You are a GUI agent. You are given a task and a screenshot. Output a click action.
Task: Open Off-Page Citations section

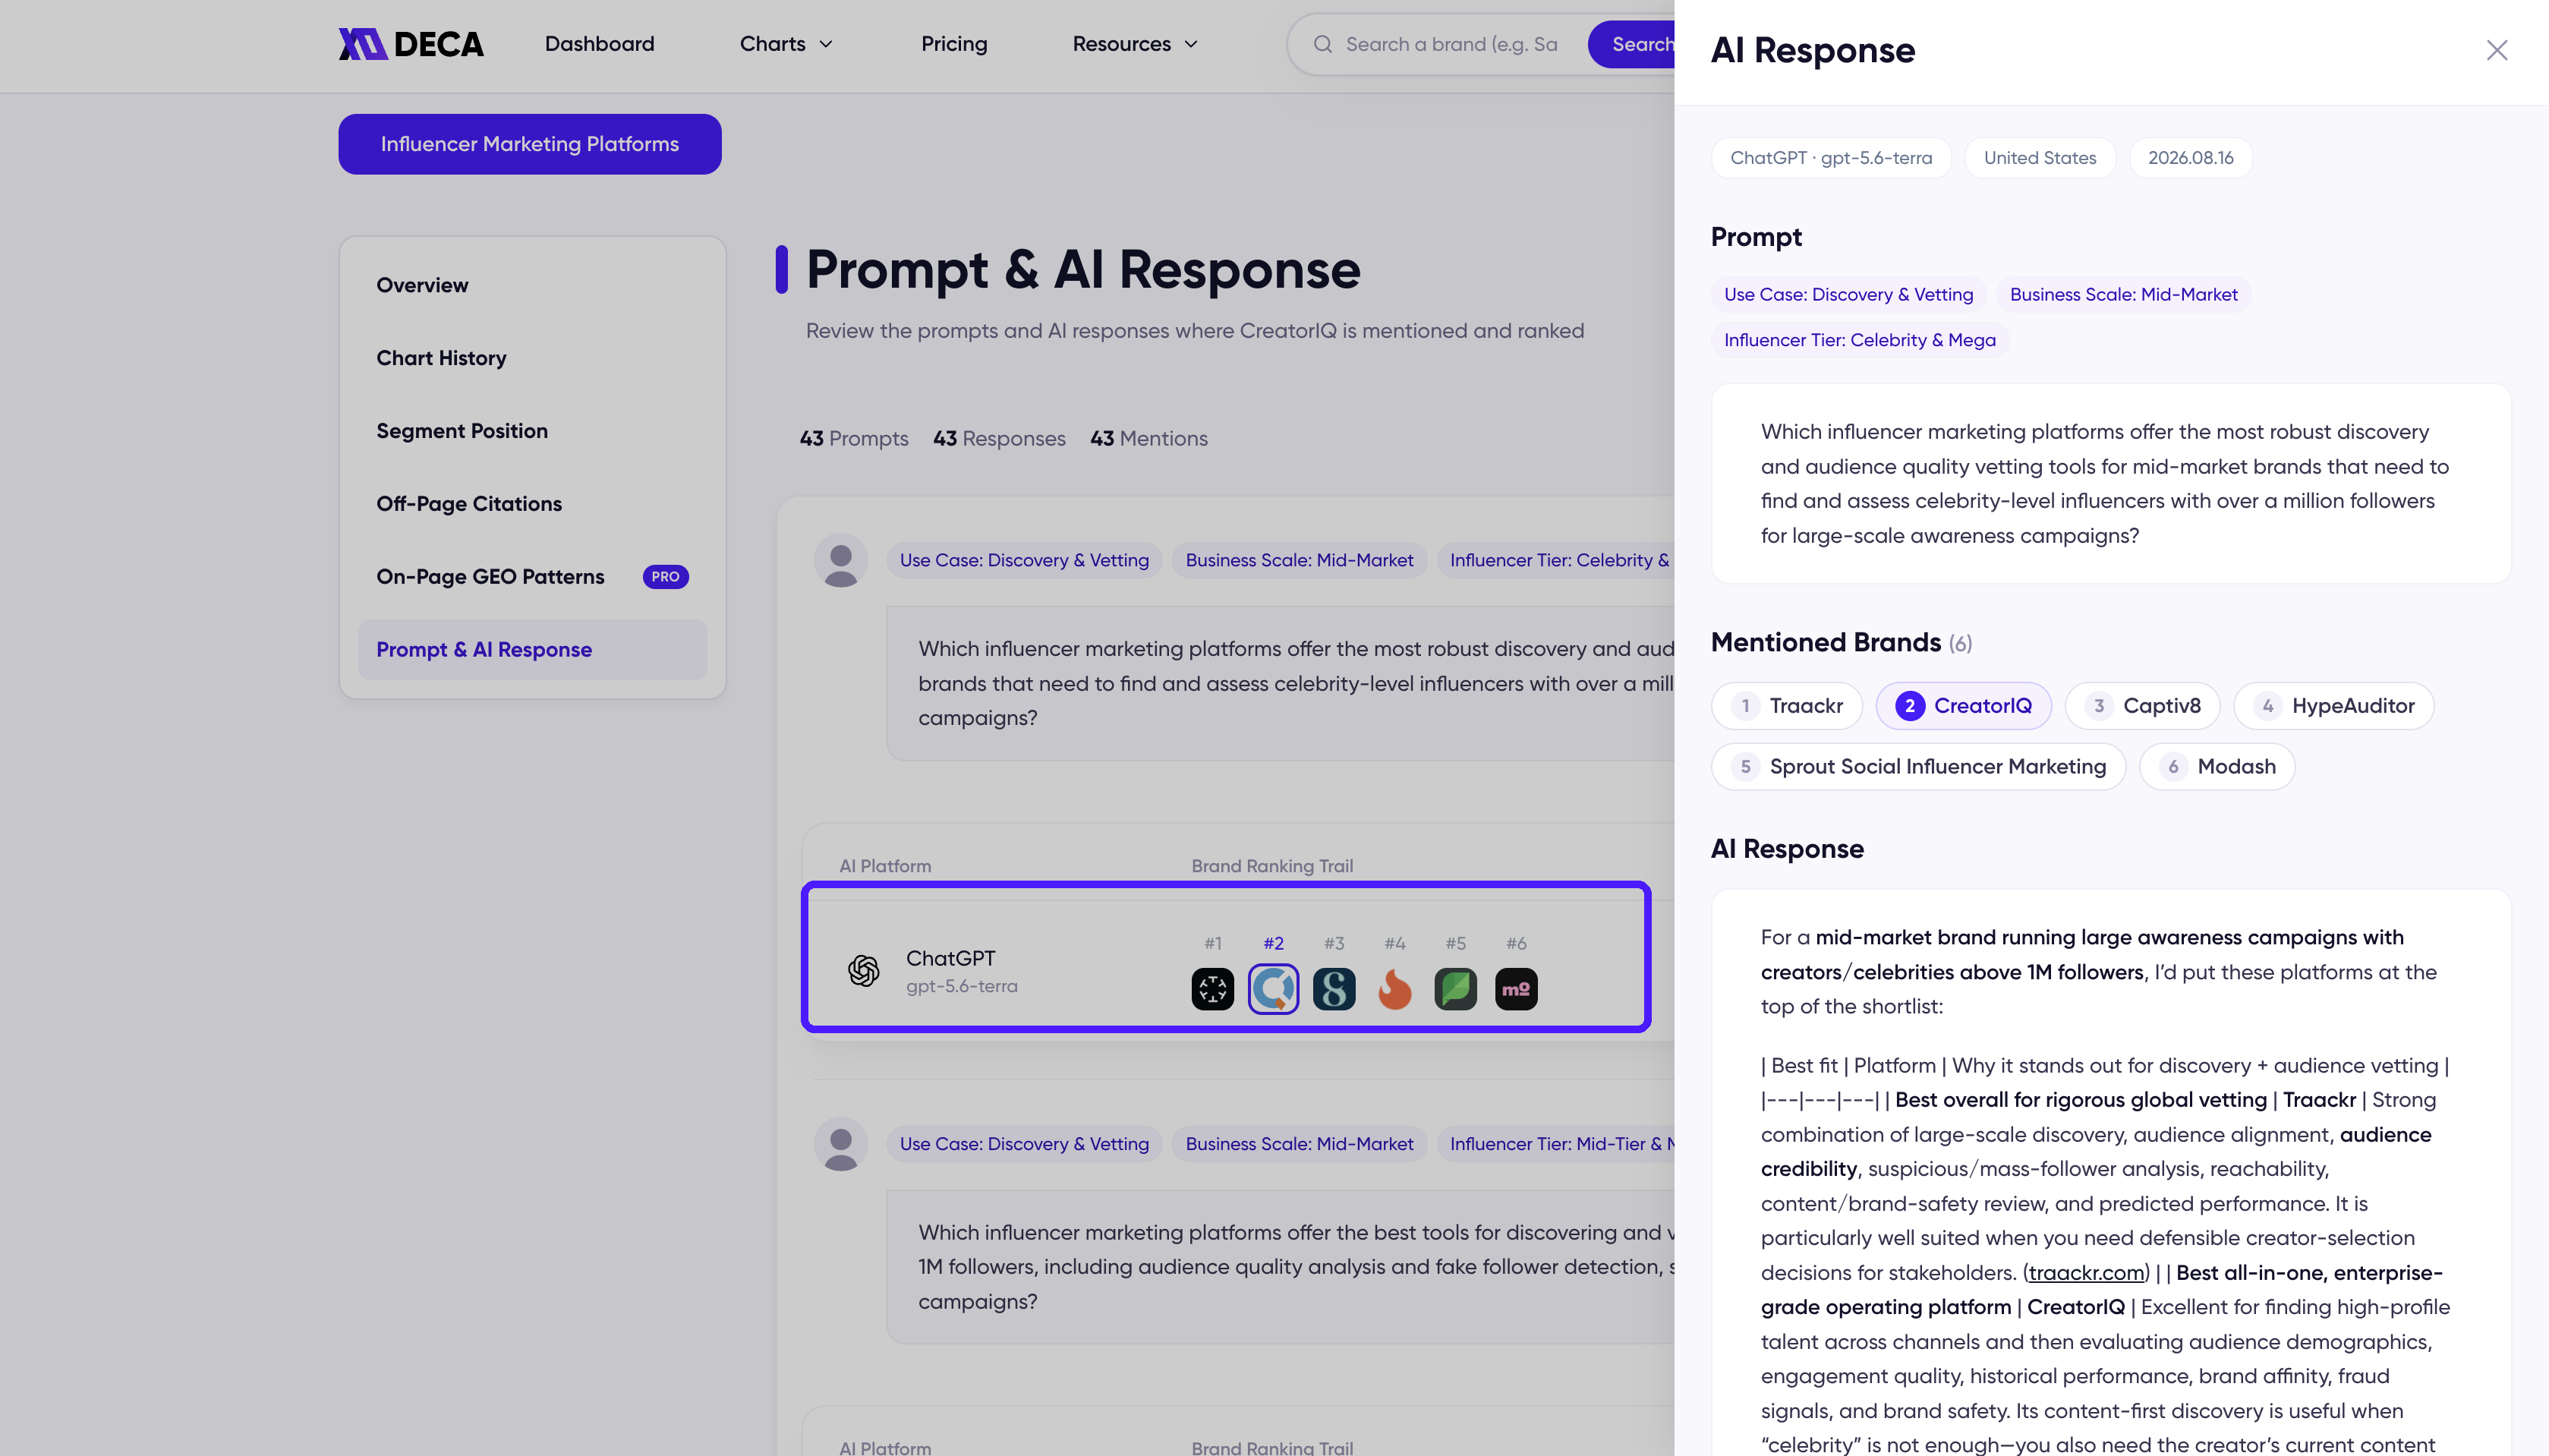533,504
